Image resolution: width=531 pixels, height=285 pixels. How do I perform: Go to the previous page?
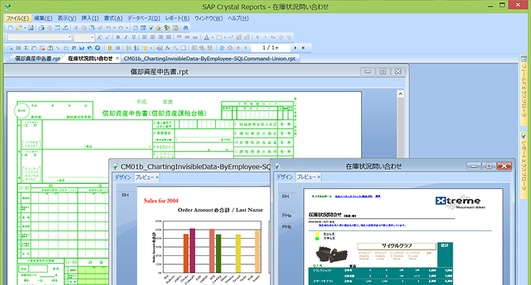click(246, 48)
